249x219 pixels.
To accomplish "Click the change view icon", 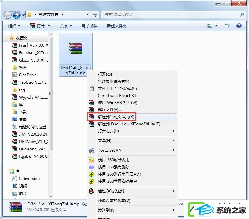I will point(210,26).
